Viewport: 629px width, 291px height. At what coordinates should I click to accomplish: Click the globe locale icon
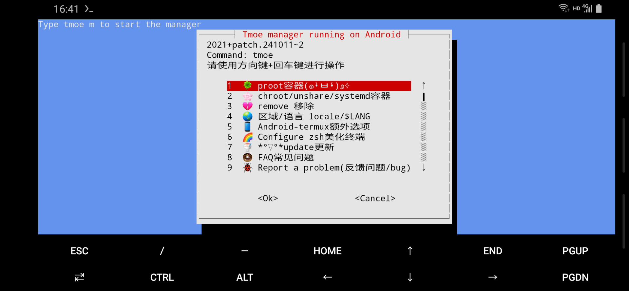(x=247, y=116)
